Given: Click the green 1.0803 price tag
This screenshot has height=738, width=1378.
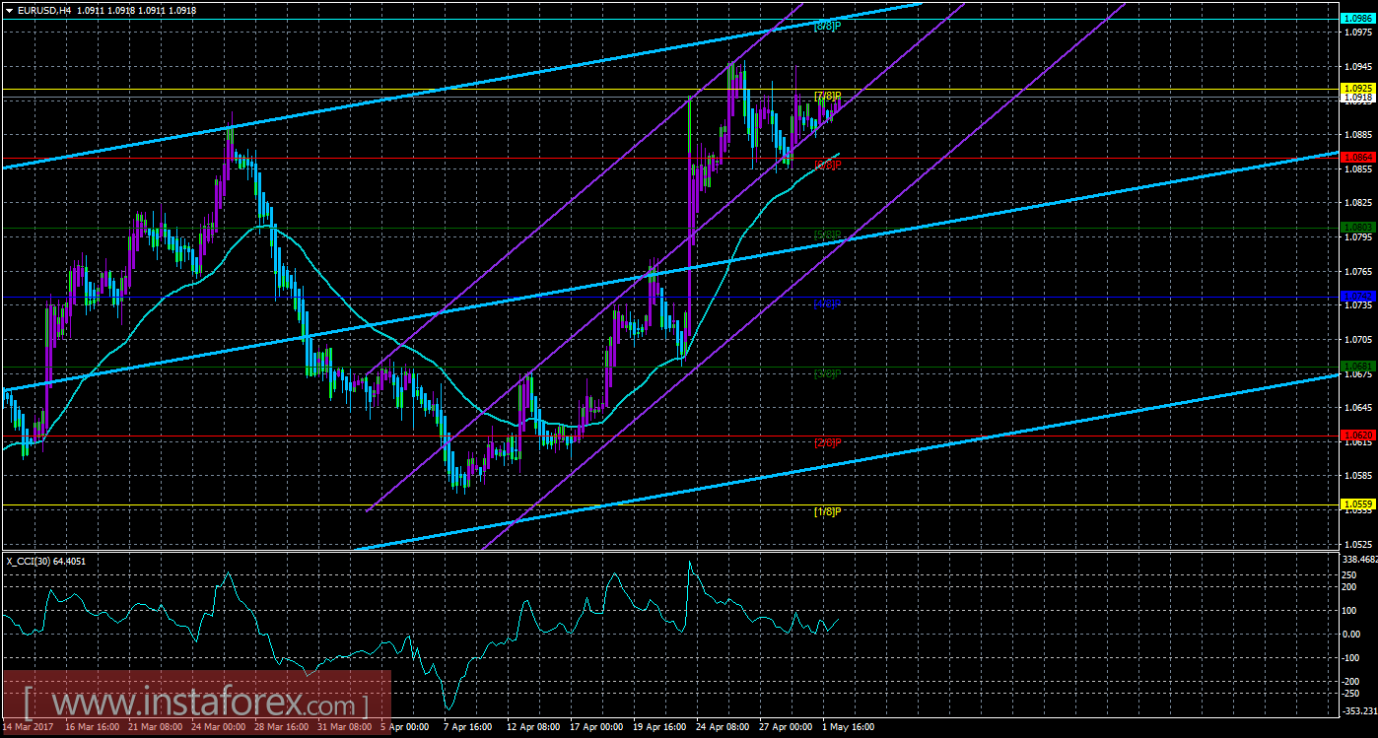Looking at the screenshot, I should point(1356,228).
